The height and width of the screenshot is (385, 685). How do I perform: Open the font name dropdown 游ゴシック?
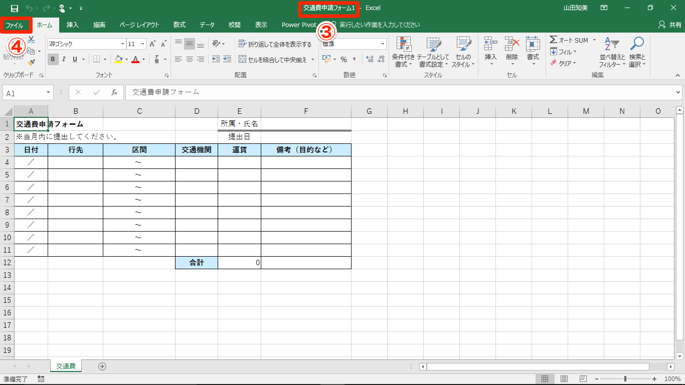tap(121, 44)
